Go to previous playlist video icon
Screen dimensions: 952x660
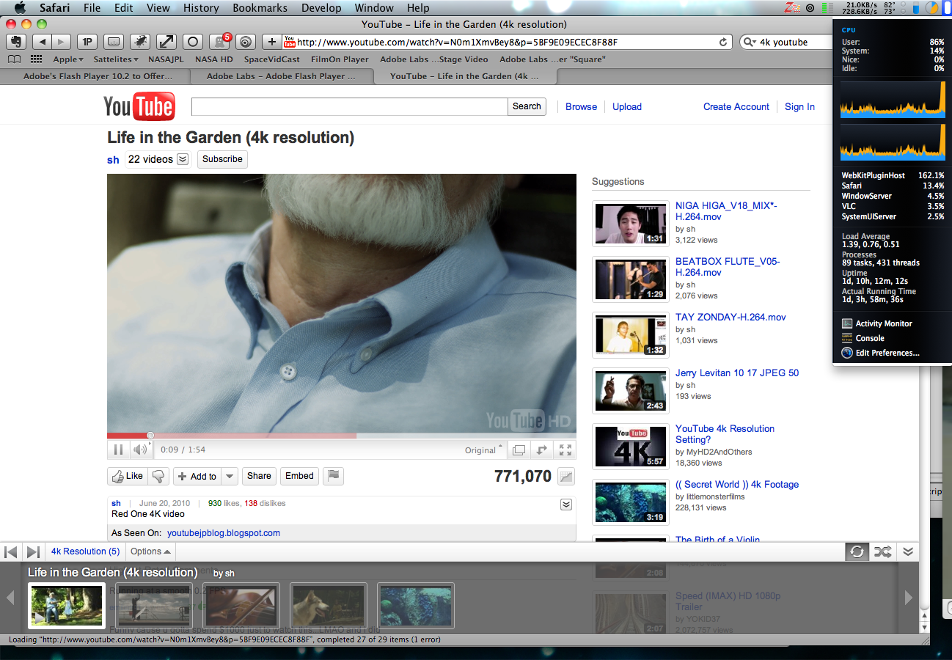11,551
